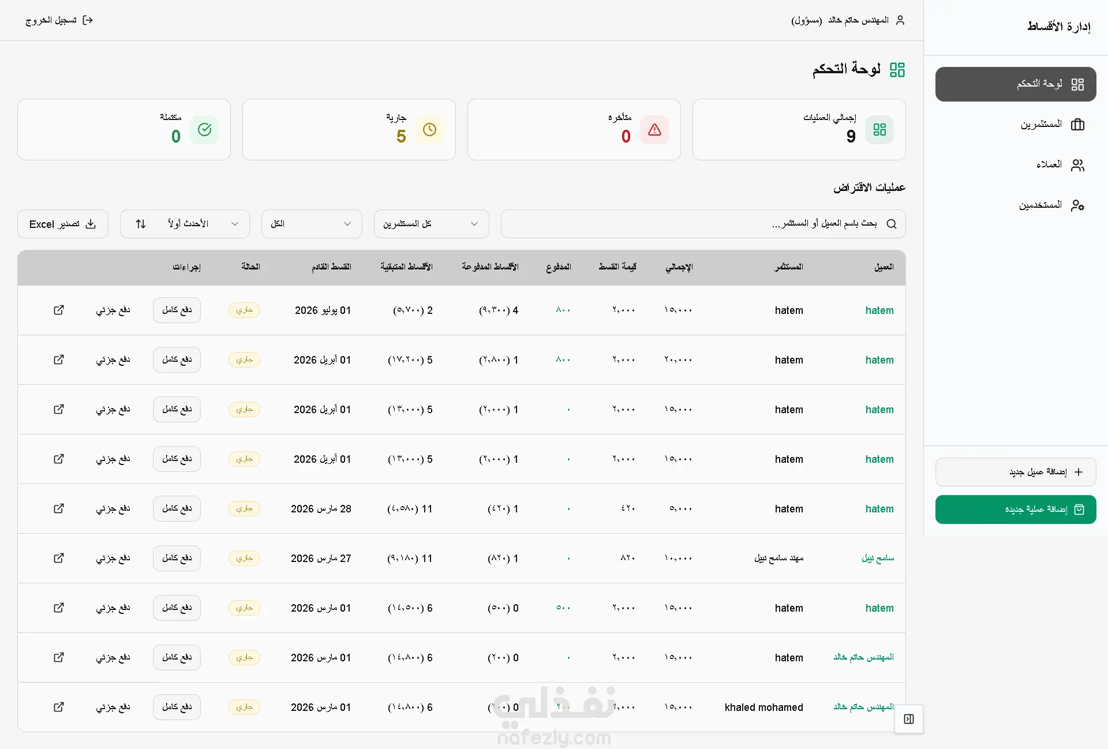The width and height of the screenshot is (1108, 749).
Task: Export table with تصدير Excel button
Action: click(x=63, y=224)
